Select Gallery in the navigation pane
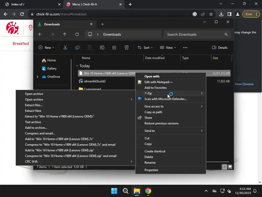This screenshot has width=262, height=197. [x=49, y=68]
